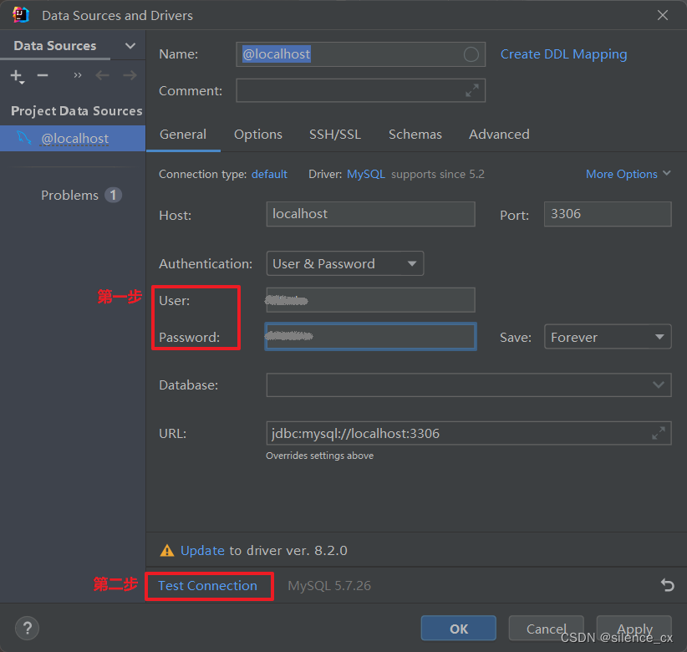Change connection type default link
This screenshot has width=687, height=652.
tap(269, 174)
